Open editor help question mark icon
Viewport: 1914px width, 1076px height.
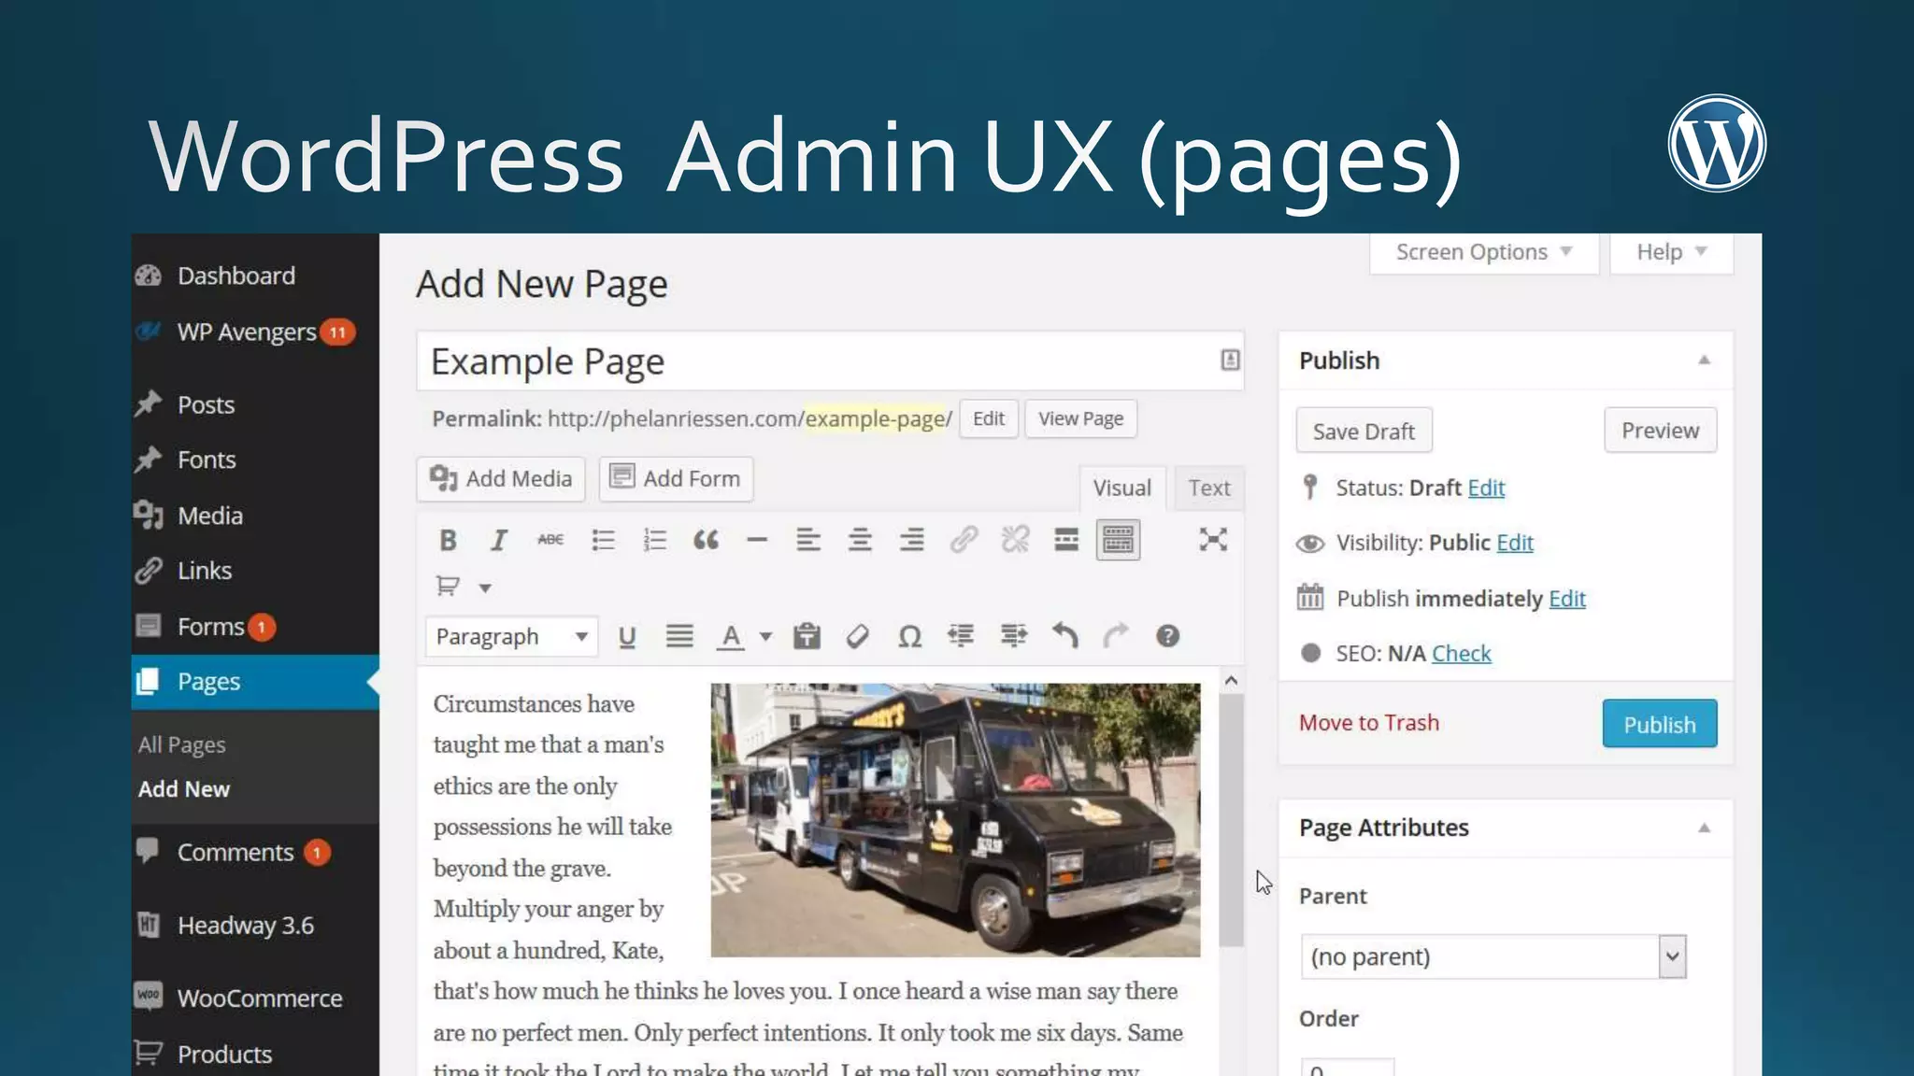(x=1167, y=636)
